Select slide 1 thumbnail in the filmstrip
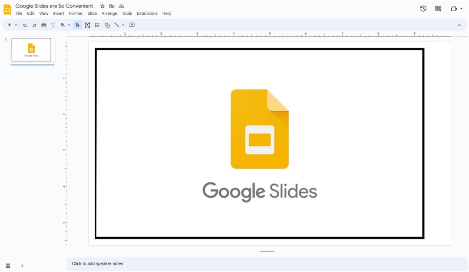The width and height of the screenshot is (469, 272). click(32, 49)
